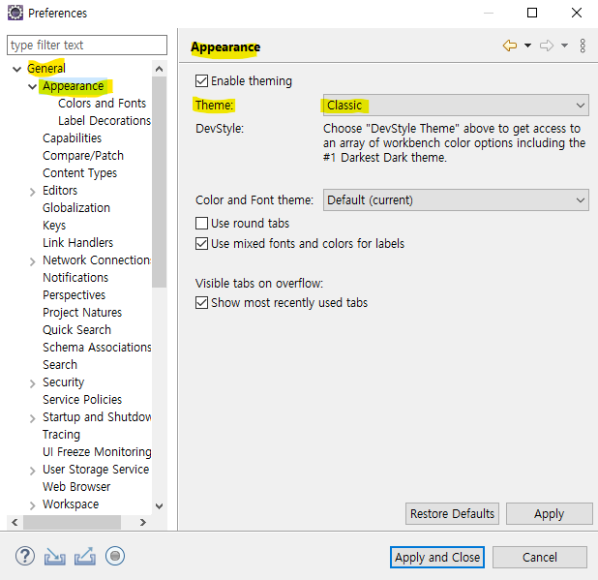Open the Back history dropdown arrow
This screenshot has height=580, width=598.
coord(527,46)
